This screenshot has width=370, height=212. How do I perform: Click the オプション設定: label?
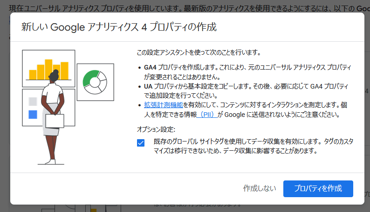(156, 129)
